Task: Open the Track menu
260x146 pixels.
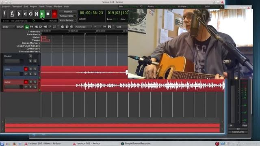Action: pos(42,6)
